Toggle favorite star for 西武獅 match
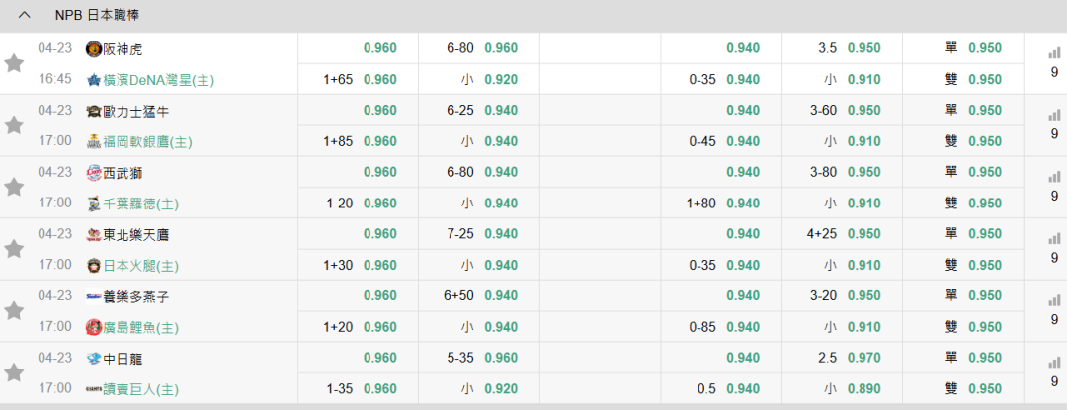The image size is (1067, 410). click(x=14, y=187)
